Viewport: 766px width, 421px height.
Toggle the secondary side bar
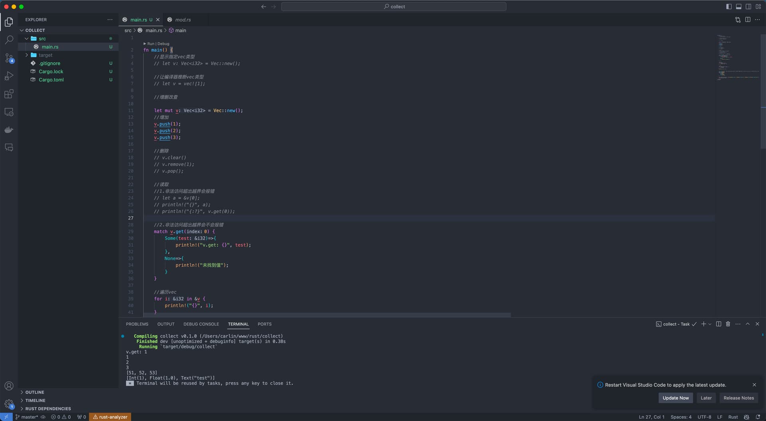pos(748,6)
